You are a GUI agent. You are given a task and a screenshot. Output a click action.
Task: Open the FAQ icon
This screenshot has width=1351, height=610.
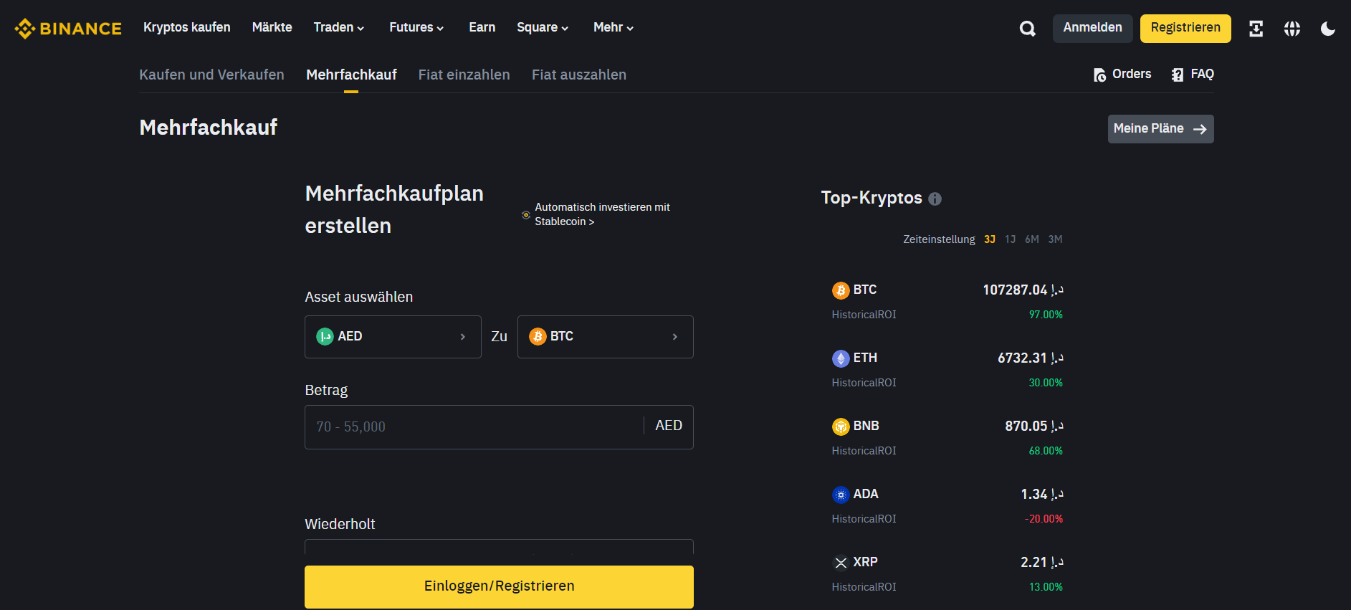(x=1178, y=75)
